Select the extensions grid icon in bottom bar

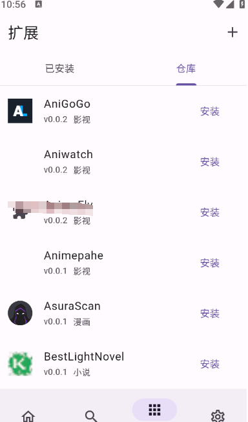click(x=154, y=410)
